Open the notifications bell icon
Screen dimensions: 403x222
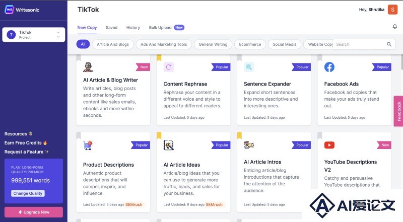[x=395, y=27]
